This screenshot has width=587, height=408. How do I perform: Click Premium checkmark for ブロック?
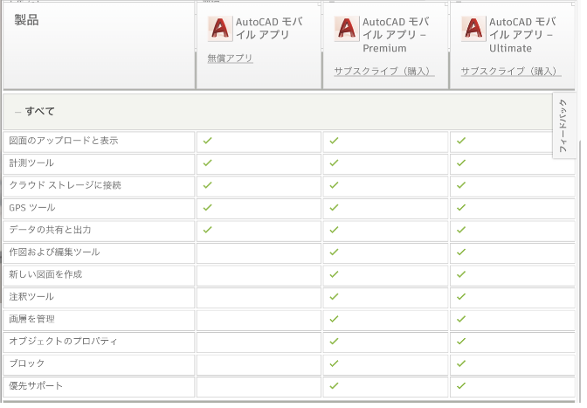(334, 363)
